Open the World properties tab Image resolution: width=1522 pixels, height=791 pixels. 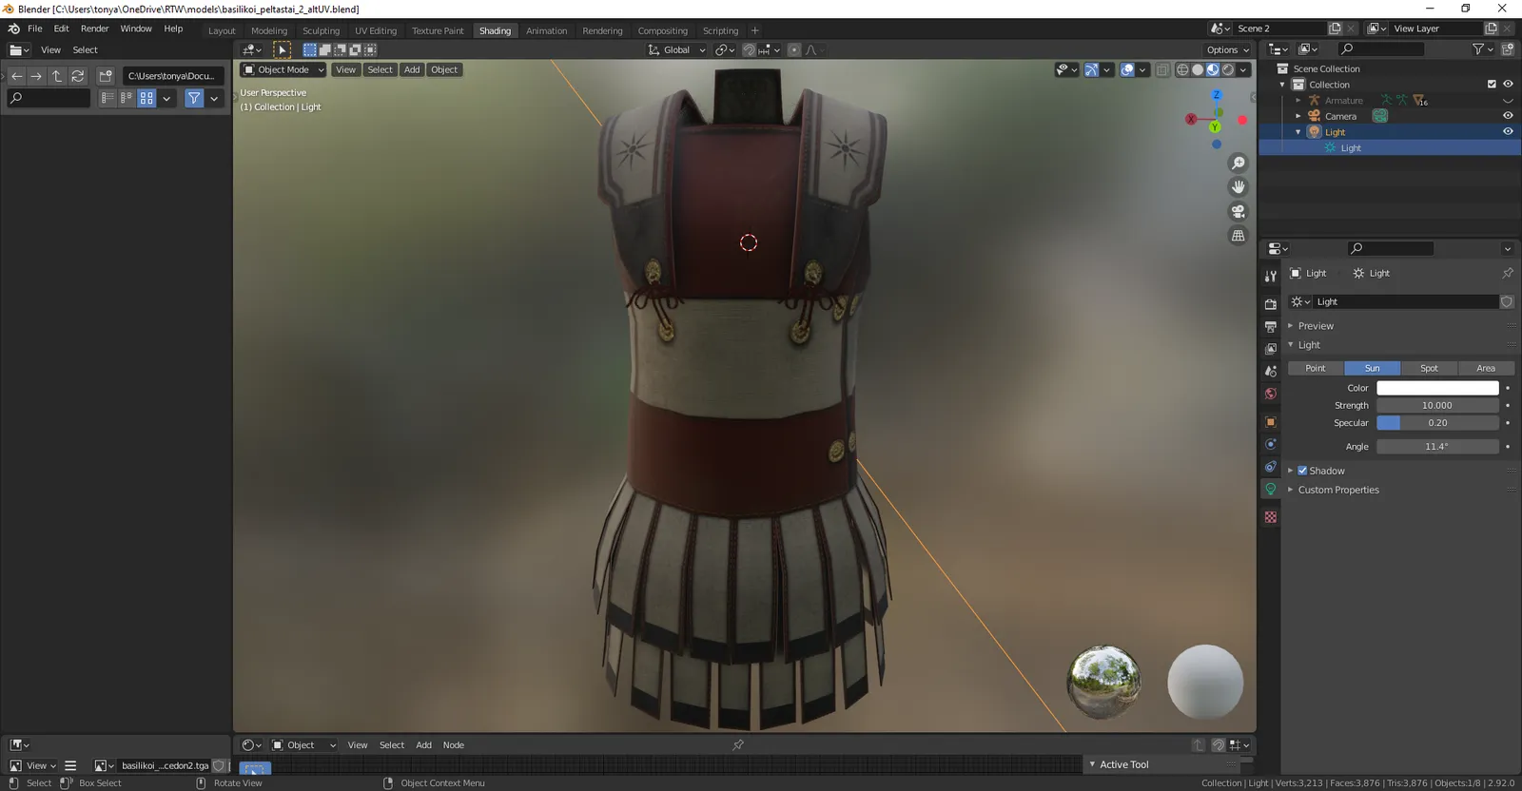[1271, 394]
